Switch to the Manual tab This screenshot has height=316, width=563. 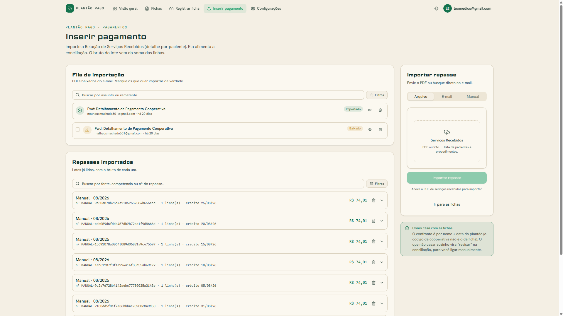click(473, 97)
